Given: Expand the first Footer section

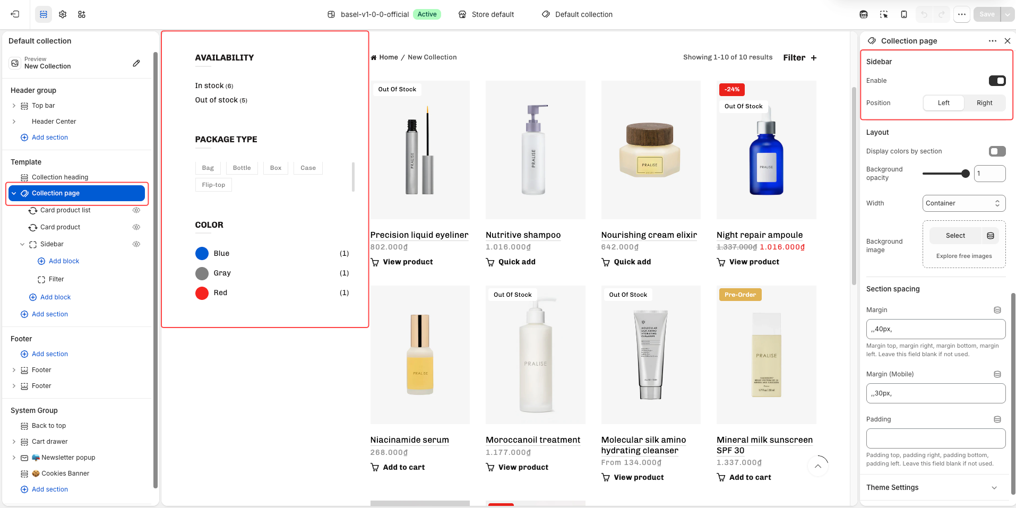Looking at the screenshot, I should (x=14, y=370).
